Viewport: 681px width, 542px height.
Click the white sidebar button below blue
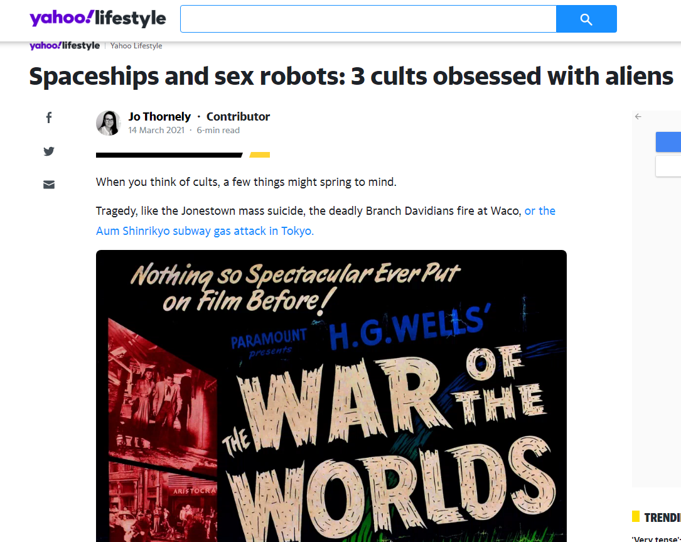click(x=668, y=166)
